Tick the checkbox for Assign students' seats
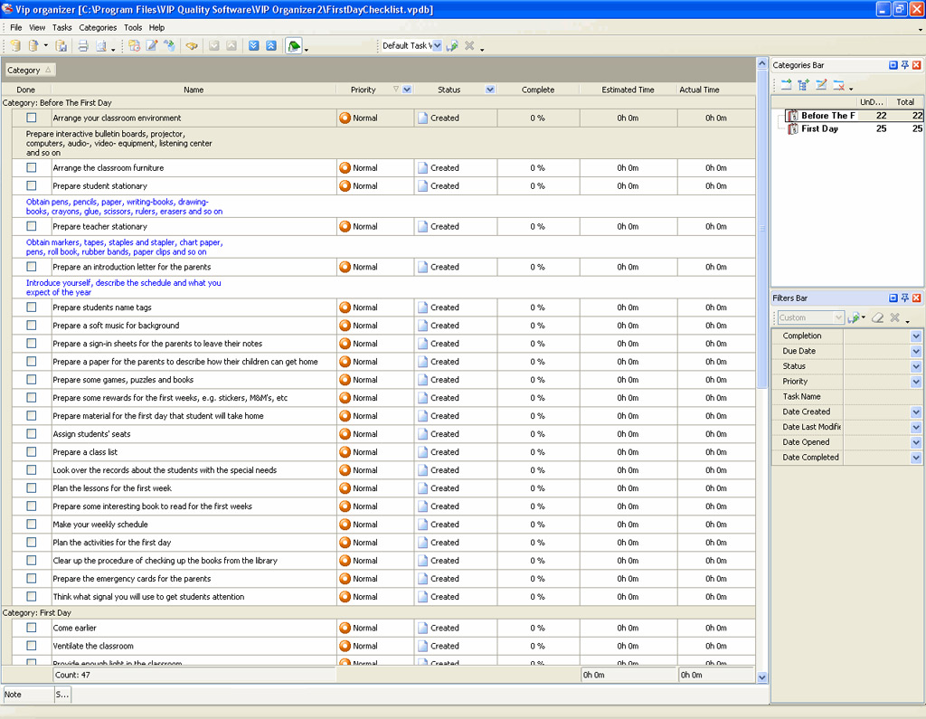 coord(32,434)
